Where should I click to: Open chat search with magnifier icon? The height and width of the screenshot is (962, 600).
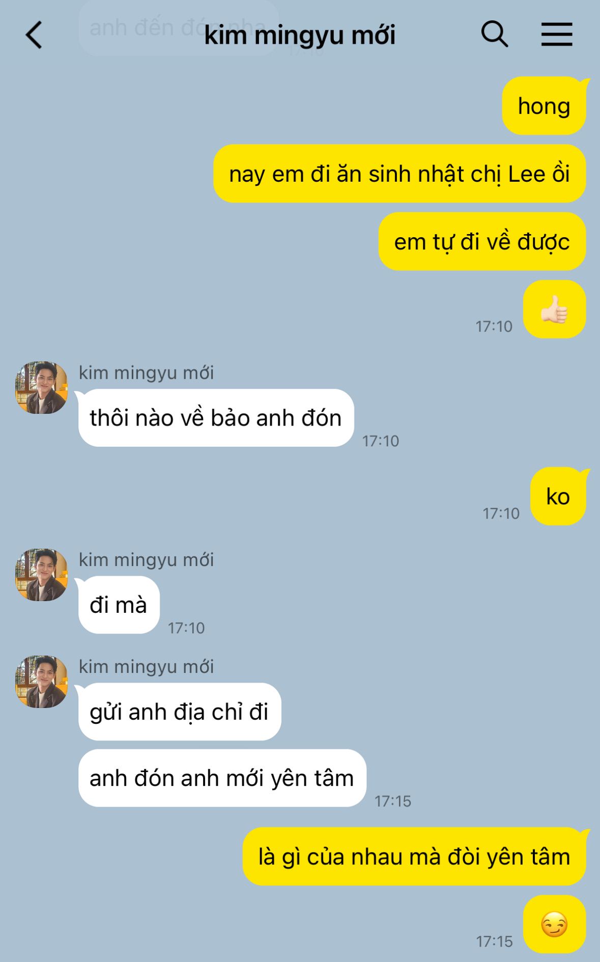tap(495, 35)
